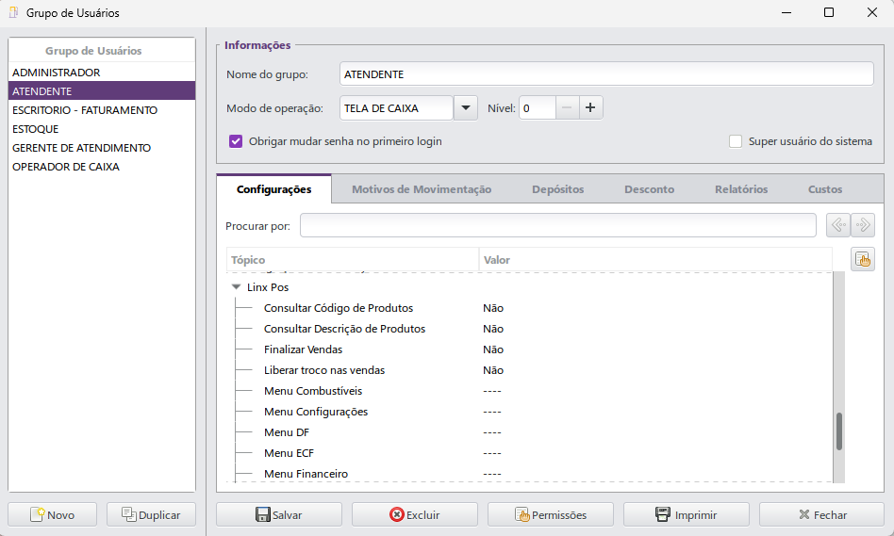Open the Relatórios tab
The width and height of the screenshot is (894, 536).
pyautogui.click(x=741, y=189)
